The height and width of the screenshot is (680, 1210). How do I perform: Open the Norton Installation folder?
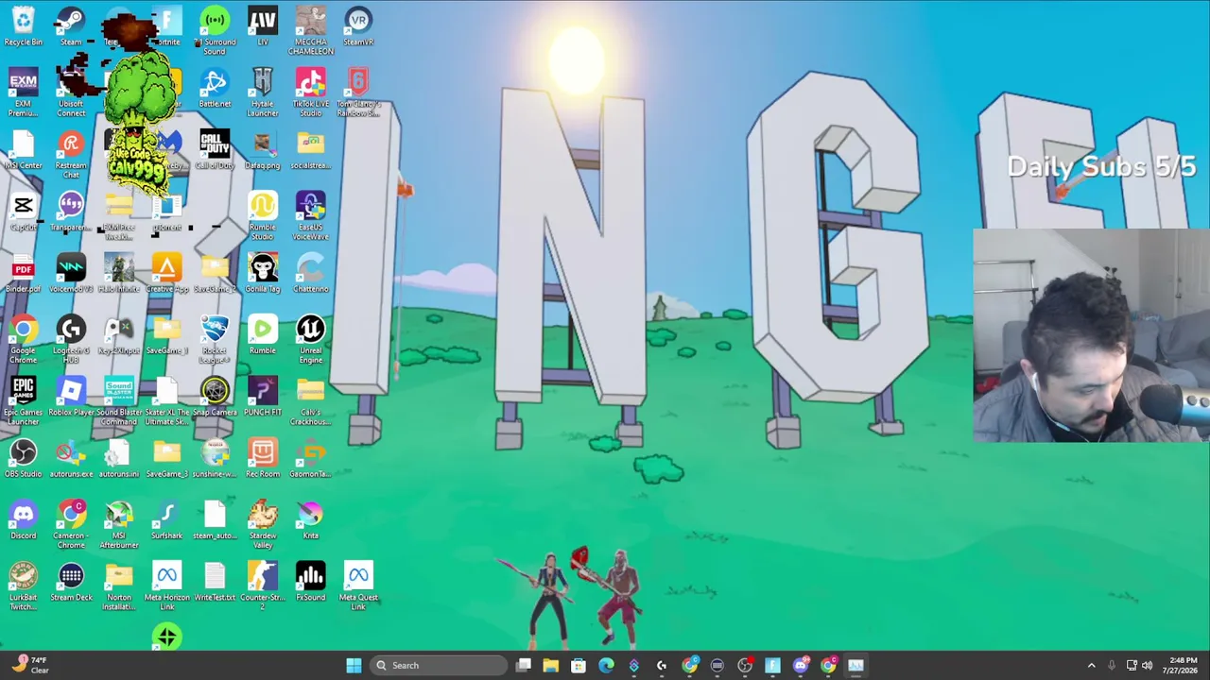click(x=119, y=586)
